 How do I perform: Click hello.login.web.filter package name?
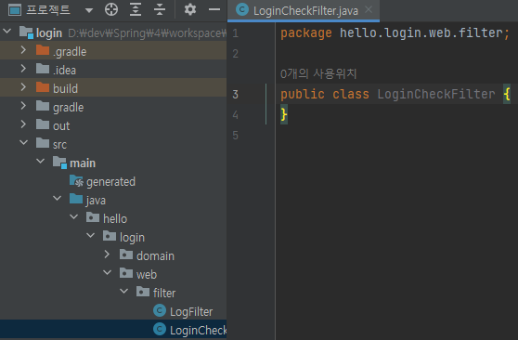pos(421,33)
